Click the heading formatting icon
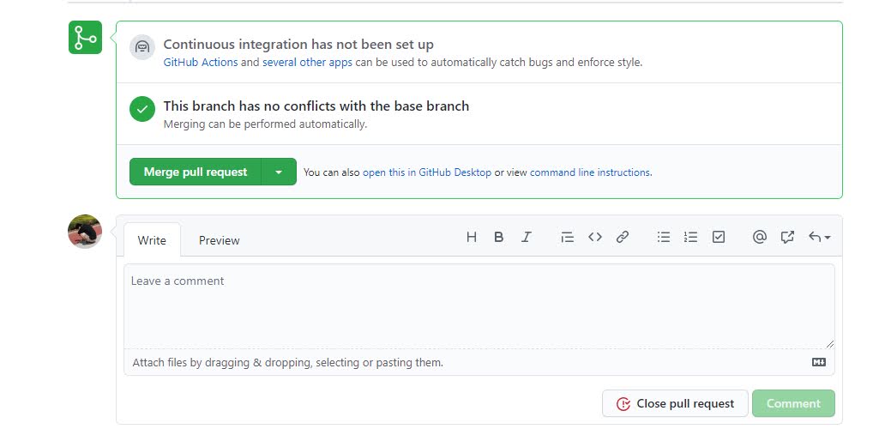 click(x=471, y=238)
